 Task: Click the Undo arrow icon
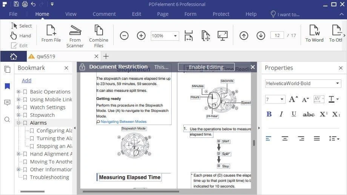[x=33, y=4]
